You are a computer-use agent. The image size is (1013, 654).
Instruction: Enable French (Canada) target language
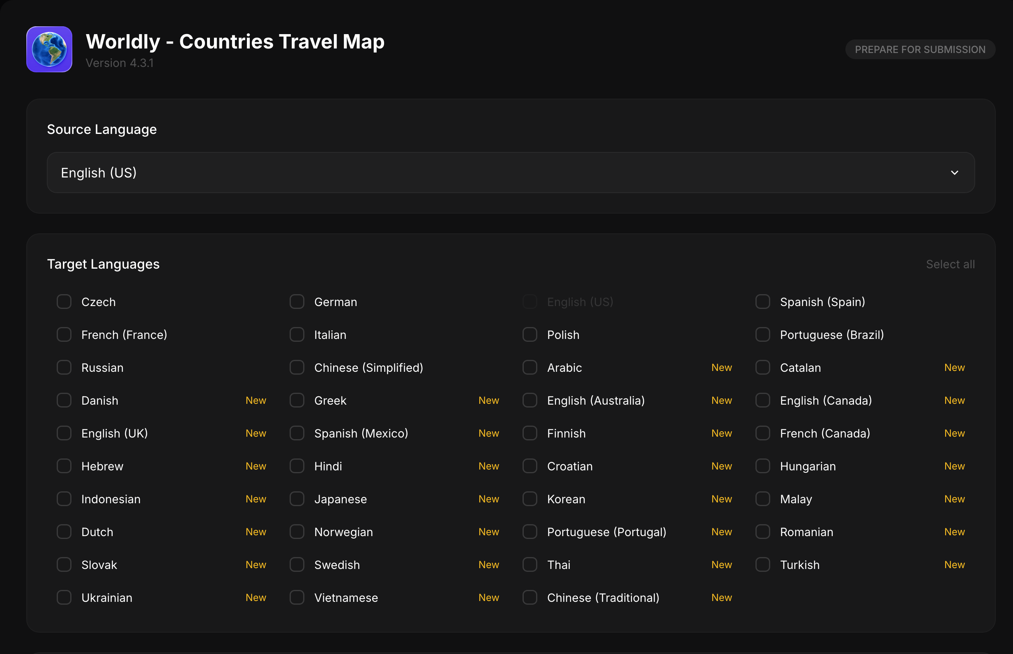pyautogui.click(x=762, y=433)
